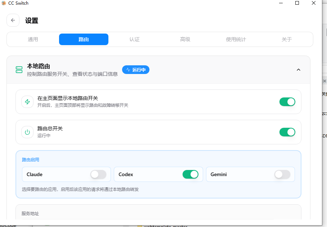Click the power icon beside 路由总开关
Screen dimensions: 327x227
point(27,132)
